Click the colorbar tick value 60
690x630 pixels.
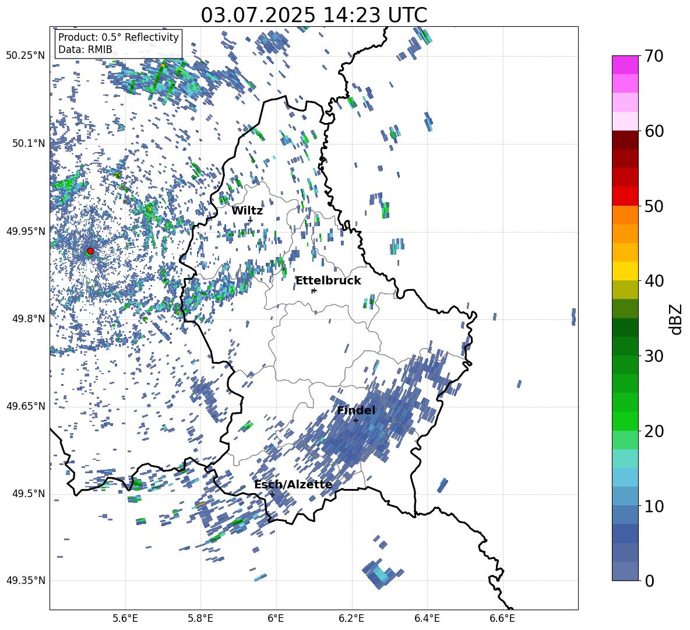654,131
